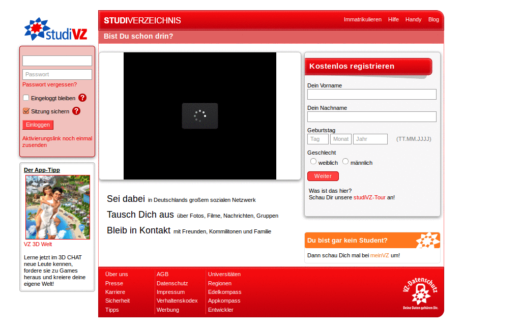This screenshot has width=521, height=328.
Task: Click the Du bist gar kein Student? banner
Action: pos(372,241)
